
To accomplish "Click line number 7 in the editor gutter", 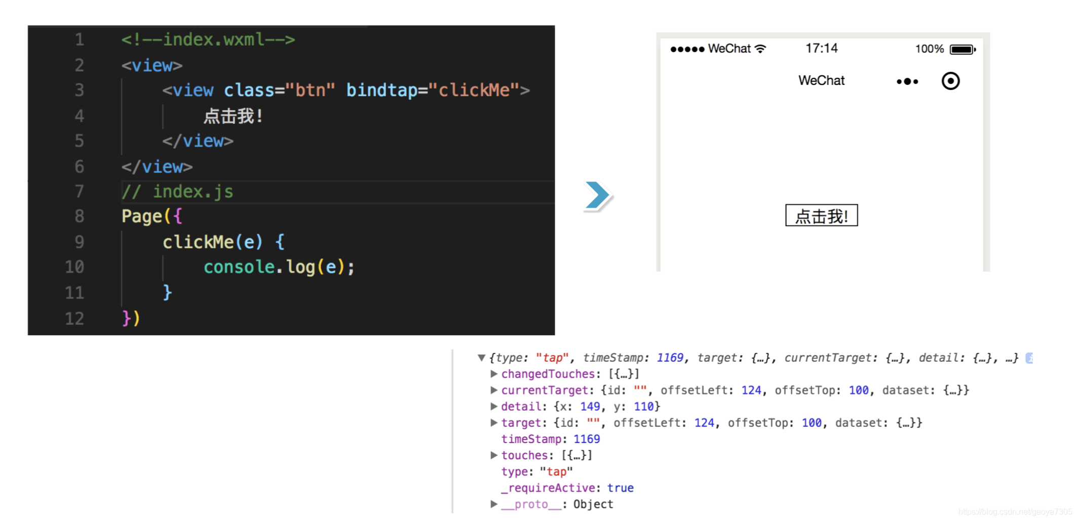I will tap(79, 192).
